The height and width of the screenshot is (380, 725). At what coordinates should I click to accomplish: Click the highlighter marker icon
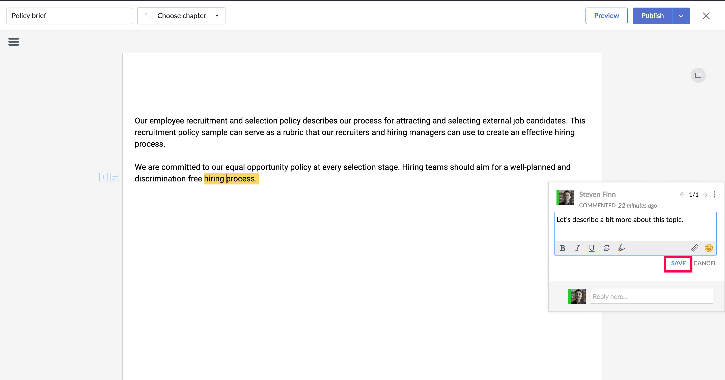621,248
